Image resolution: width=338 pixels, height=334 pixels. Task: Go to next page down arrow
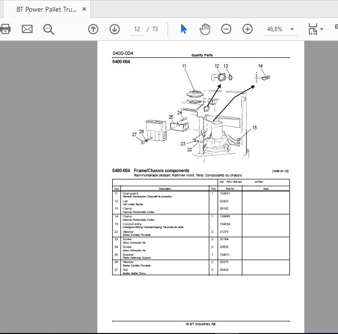115,29
